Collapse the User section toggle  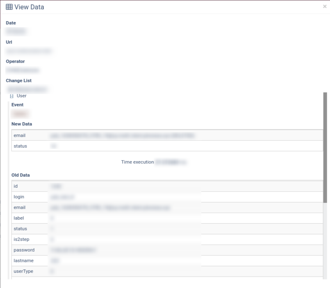pos(11,96)
